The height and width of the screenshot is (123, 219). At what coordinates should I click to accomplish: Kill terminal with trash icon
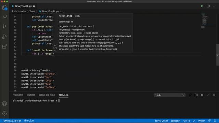[202, 95]
